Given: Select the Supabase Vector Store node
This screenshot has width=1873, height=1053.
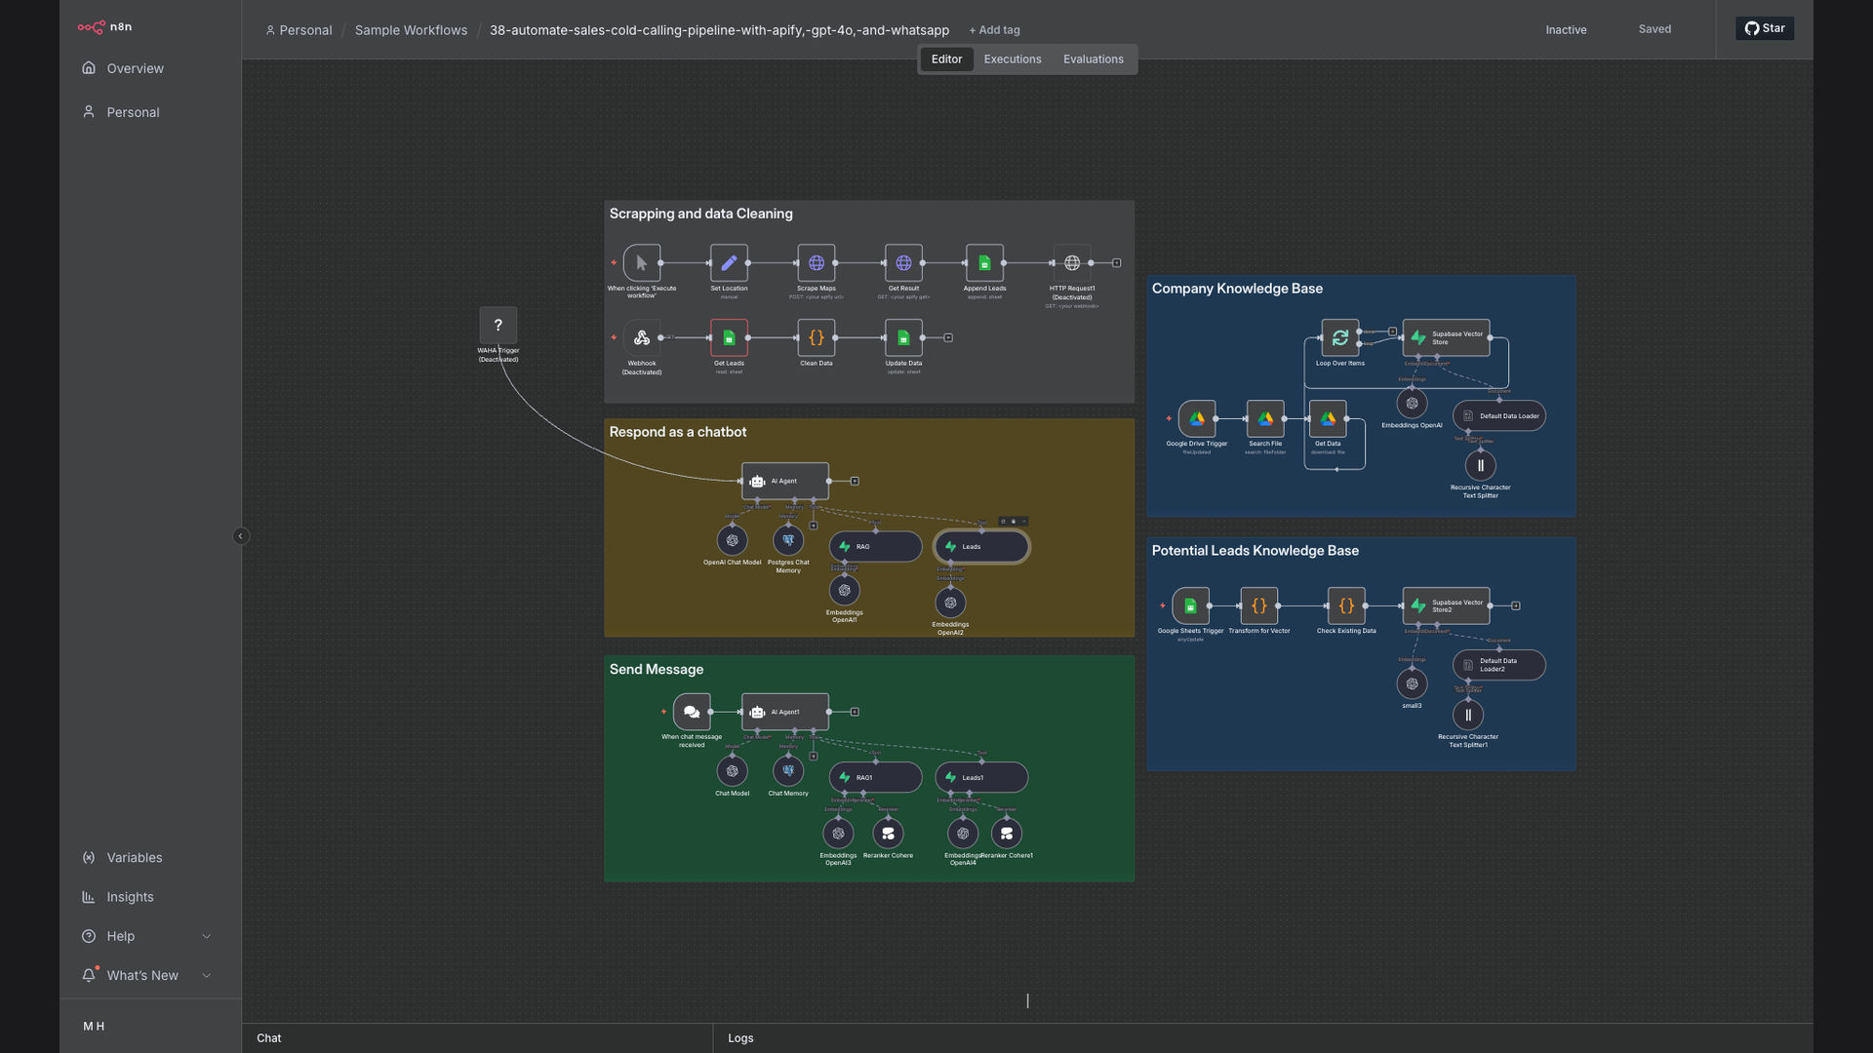Looking at the screenshot, I should point(1447,338).
